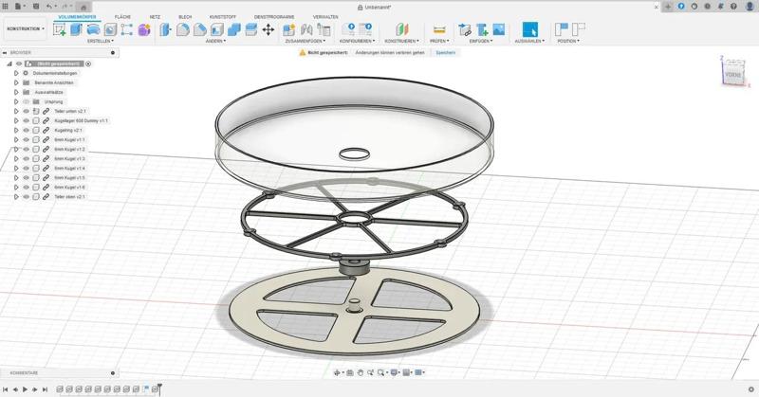Image resolution: width=759 pixels, height=397 pixels.
Task: Toggle visibility of Kugellager 608 Dummy v1:1
Action: [x=27, y=121]
